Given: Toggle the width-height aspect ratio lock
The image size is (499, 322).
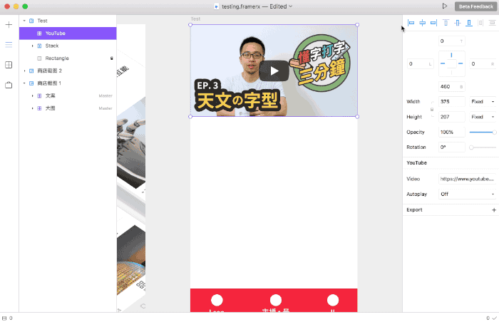Looking at the screenshot, I should click(x=432, y=109).
